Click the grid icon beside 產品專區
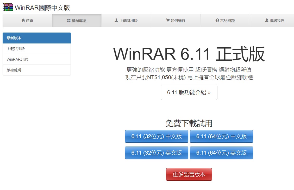Viewport: 294px width, 190px height. coord(69,21)
